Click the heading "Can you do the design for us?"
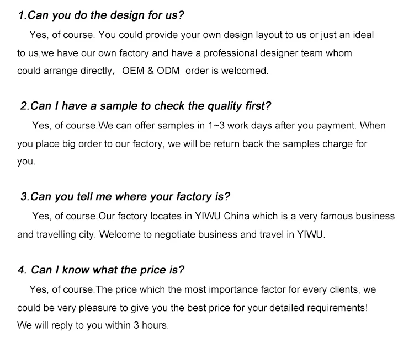 pos(101,15)
